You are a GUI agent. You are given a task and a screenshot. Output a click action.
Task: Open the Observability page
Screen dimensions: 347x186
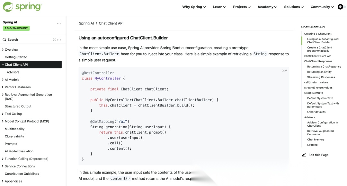click(14, 136)
